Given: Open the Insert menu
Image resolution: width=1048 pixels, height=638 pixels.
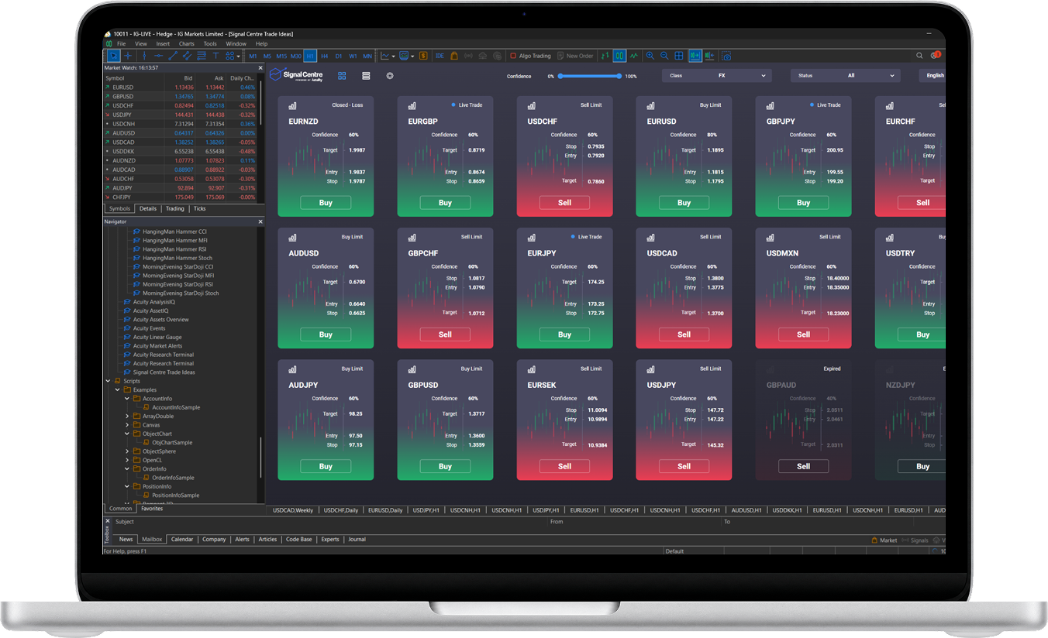Looking at the screenshot, I should tap(163, 44).
